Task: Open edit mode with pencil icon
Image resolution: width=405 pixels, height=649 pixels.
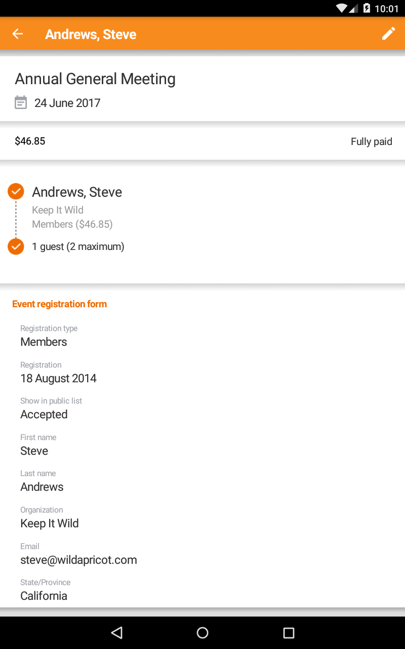Action: click(x=388, y=34)
